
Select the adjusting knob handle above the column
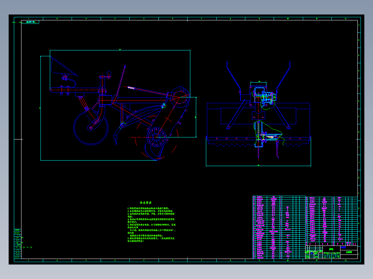click(x=109, y=74)
